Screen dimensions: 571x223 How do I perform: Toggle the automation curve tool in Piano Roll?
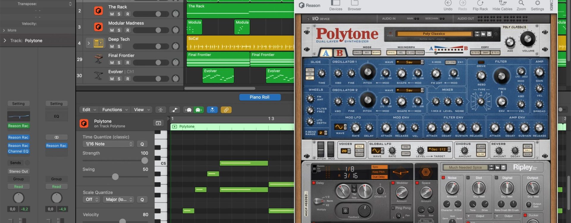point(175,110)
